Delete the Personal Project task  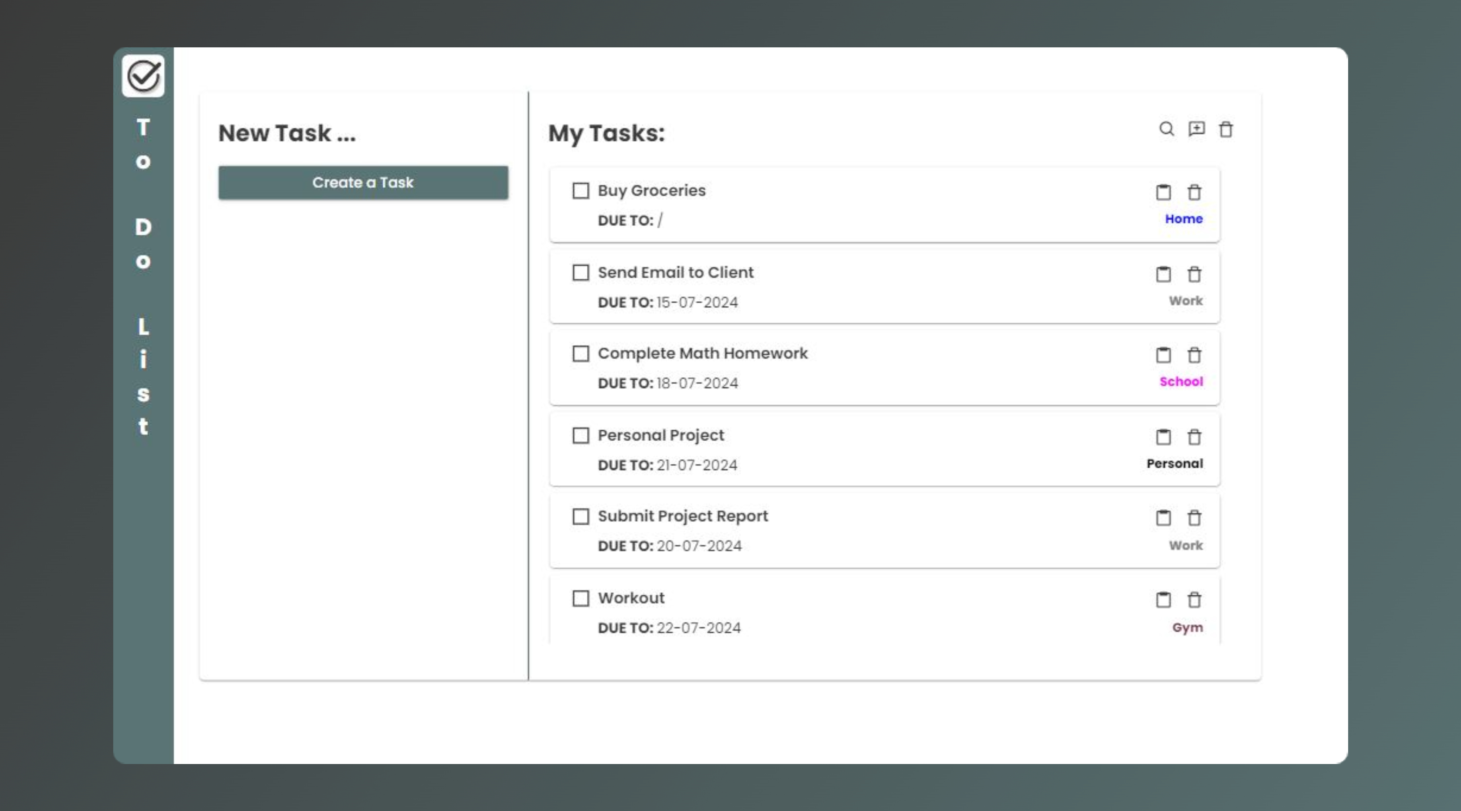point(1194,437)
